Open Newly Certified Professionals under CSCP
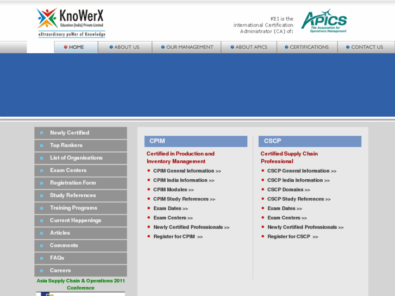The width and height of the screenshot is (395, 296). (305, 227)
